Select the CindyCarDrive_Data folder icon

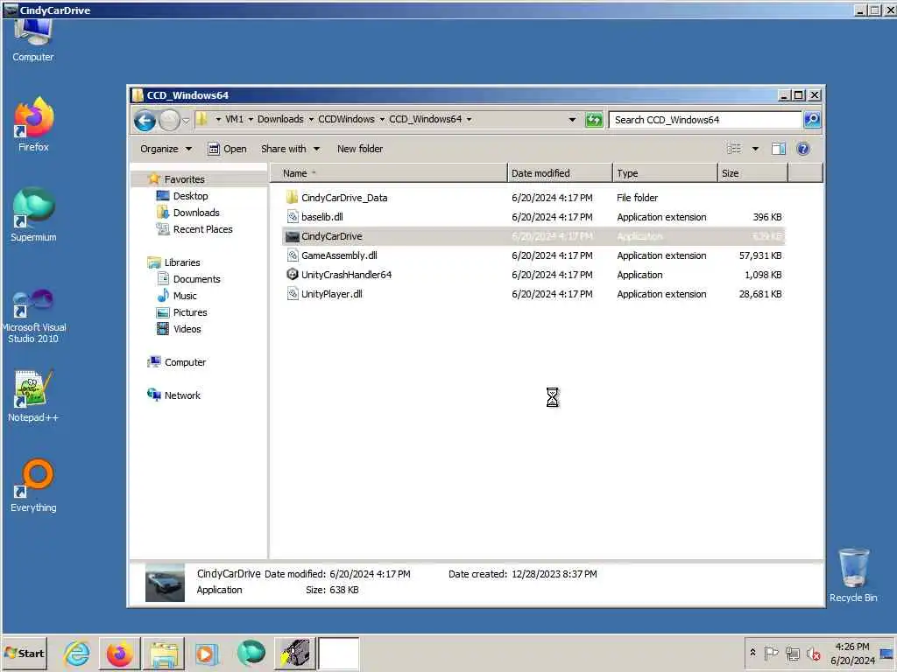tap(292, 198)
